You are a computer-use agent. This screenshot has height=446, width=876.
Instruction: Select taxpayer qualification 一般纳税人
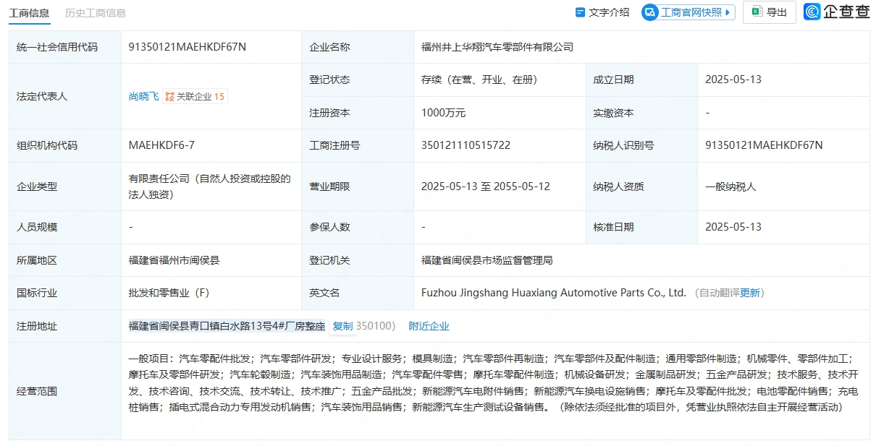pyautogui.click(x=730, y=186)
